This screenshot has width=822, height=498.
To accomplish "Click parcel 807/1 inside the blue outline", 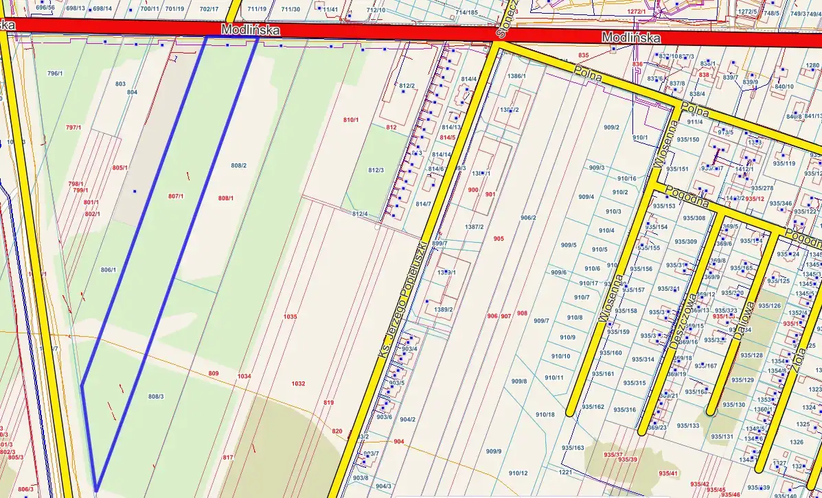I will tap(176, 196).
